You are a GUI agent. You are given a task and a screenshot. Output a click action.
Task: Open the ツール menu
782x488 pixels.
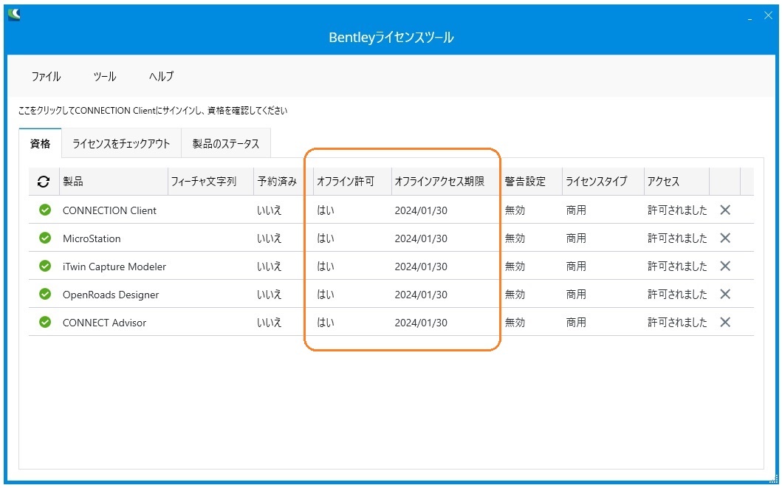(105, 76)
